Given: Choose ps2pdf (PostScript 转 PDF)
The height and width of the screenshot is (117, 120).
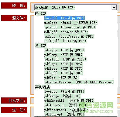Looking at the screenshot, I should click(69, 36).
